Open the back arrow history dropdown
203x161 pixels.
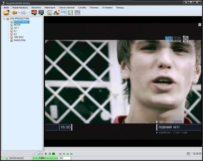(x=19, y=13)
